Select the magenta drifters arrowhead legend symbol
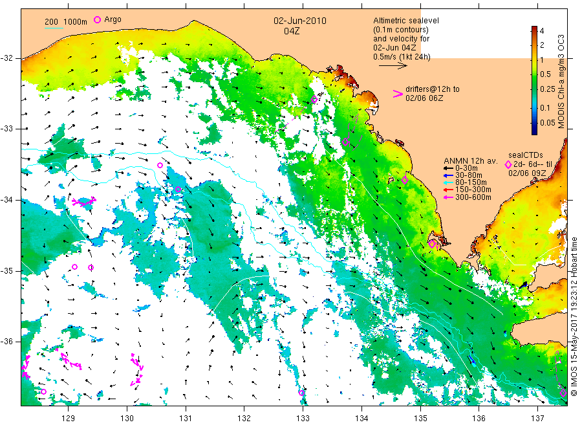582x427 pixels. pos(398,94)
